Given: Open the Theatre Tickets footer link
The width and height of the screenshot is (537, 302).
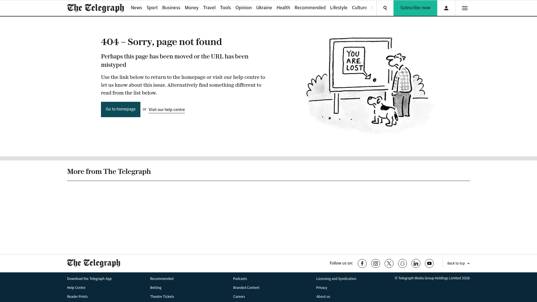Looking at the screenshot, I should 162,297.
